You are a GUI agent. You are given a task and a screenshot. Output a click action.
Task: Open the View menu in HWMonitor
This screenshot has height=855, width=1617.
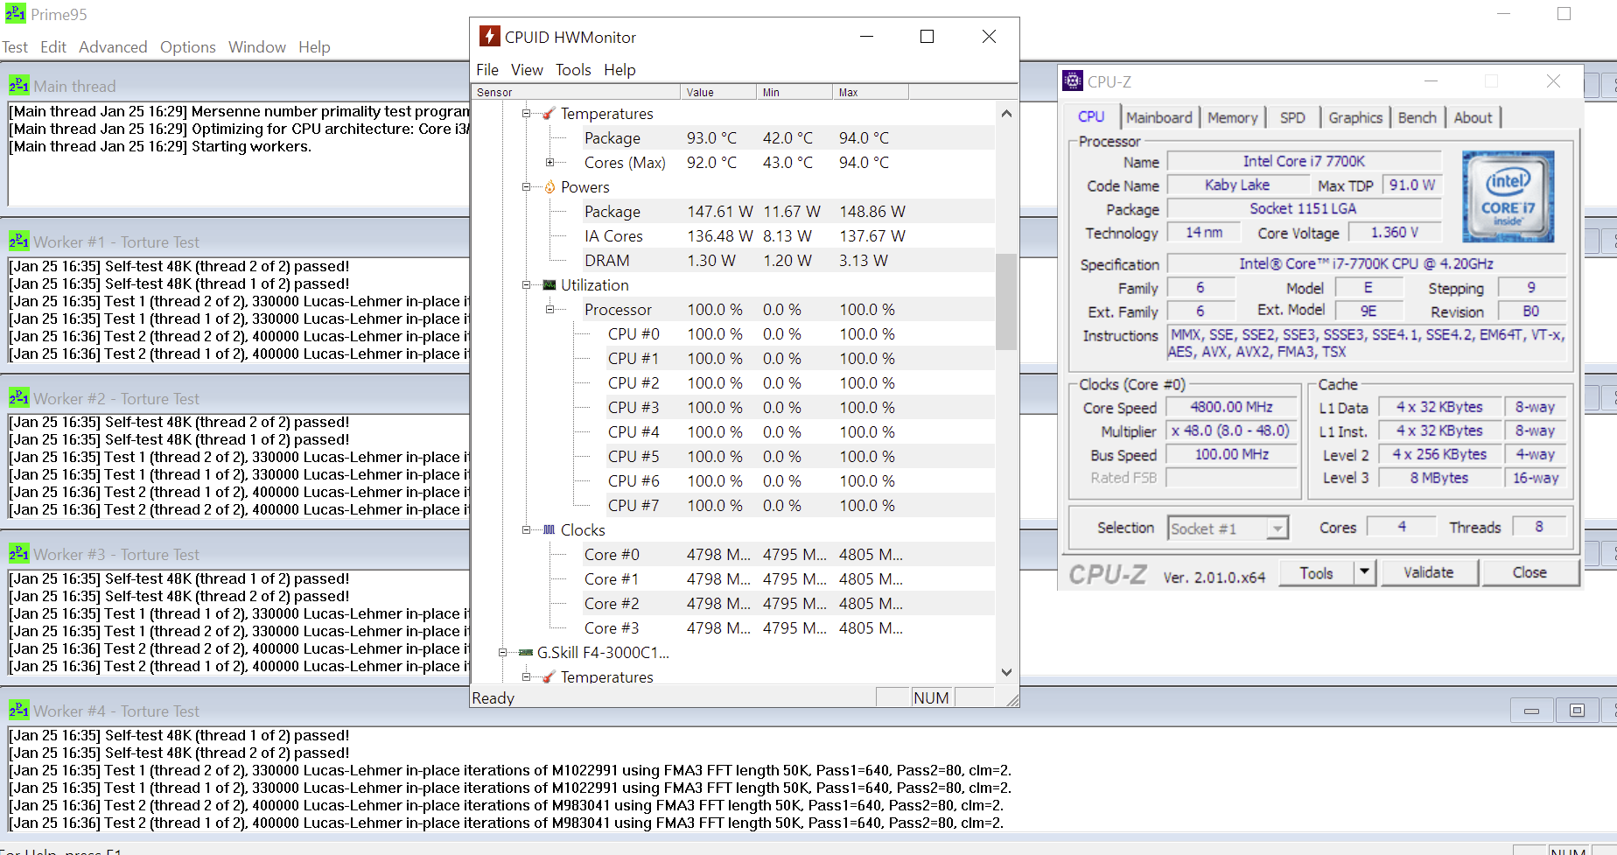click(x=527, y=70)
